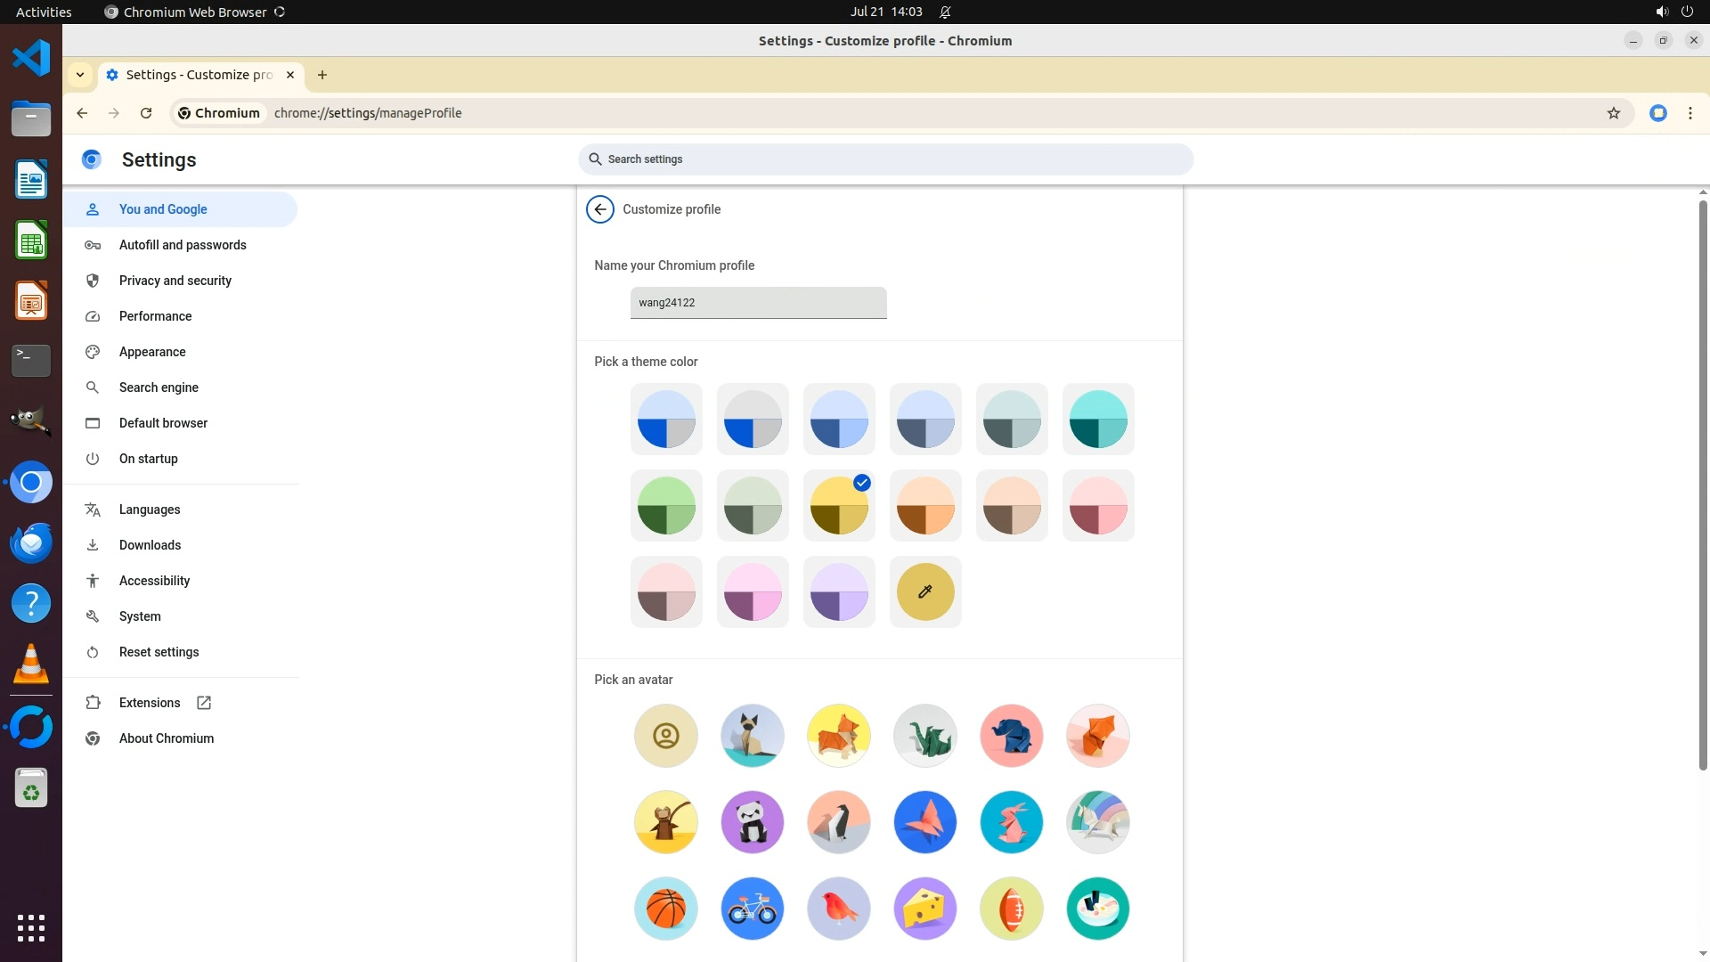Select the teal theme color

1097,419
